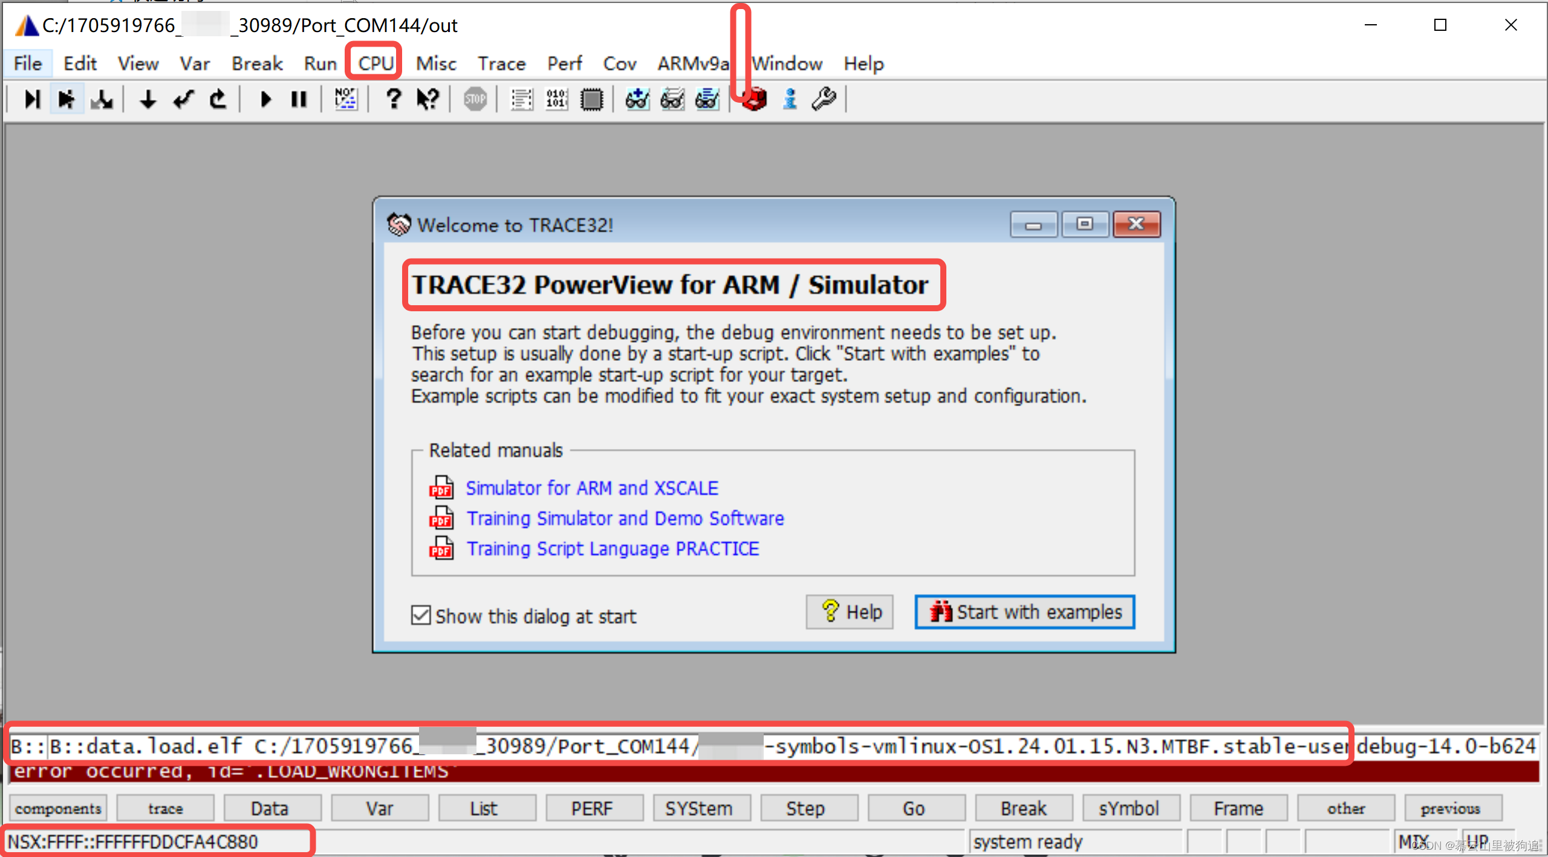This screenshot has width=1548, height=857.
Task: Uncheck Show this dialog at start
Action: tap(421, 615)
